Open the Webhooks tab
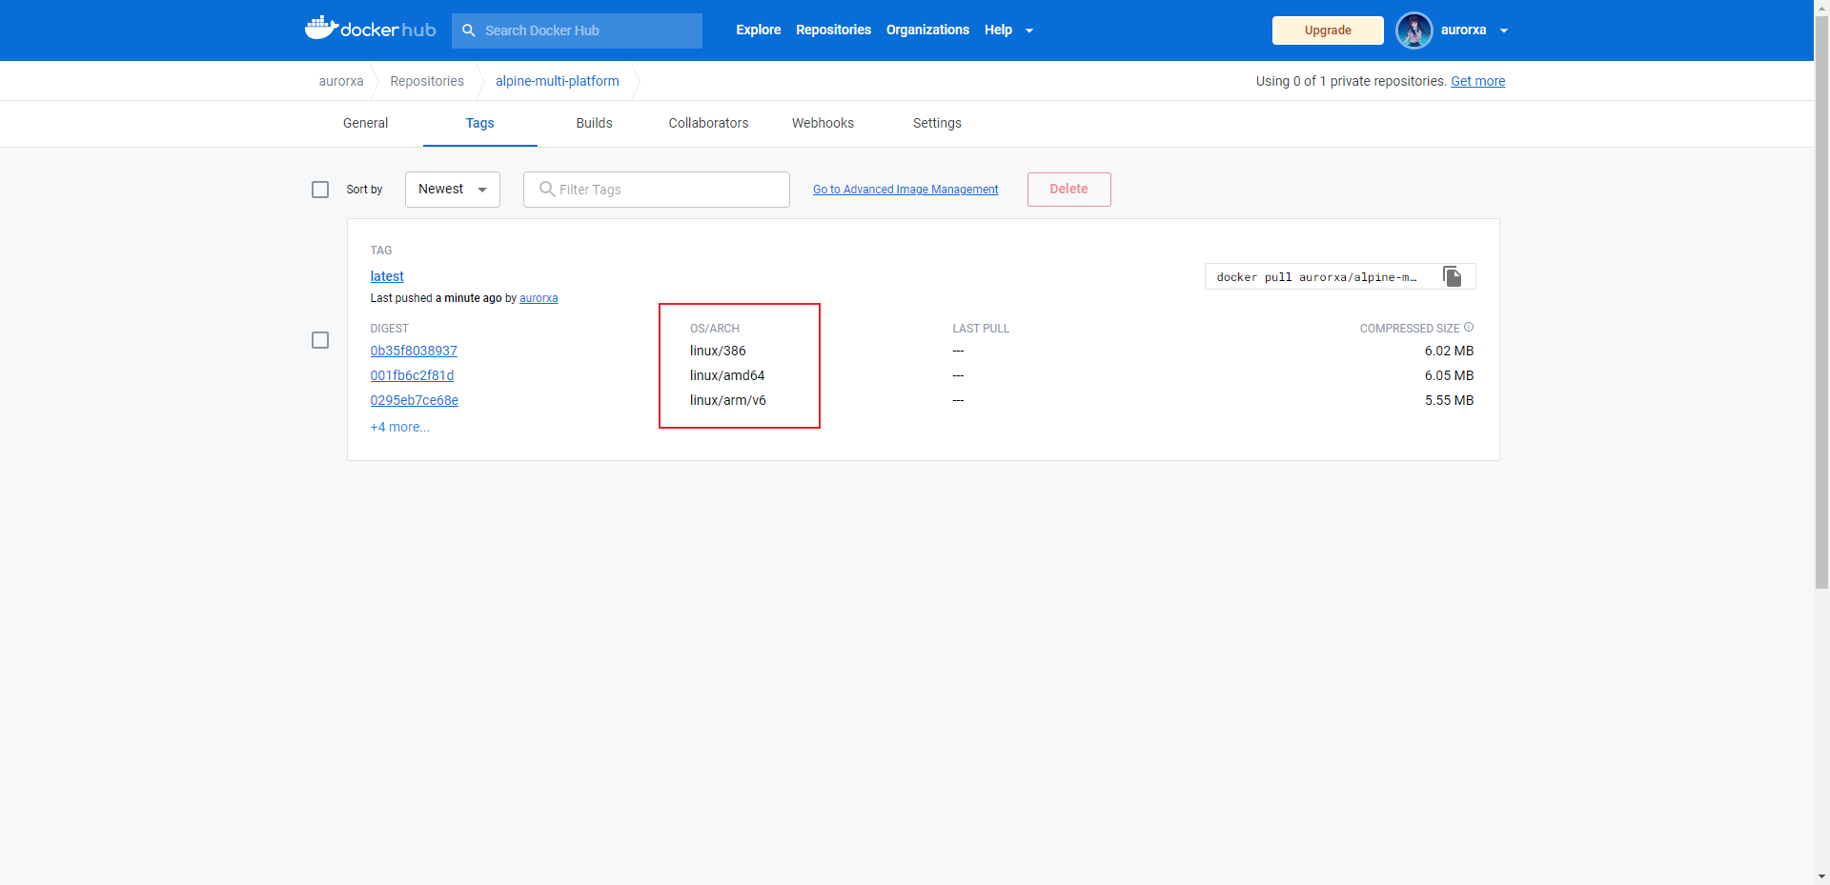Screen dimensions: 1830x885 [x=823, y=123]
